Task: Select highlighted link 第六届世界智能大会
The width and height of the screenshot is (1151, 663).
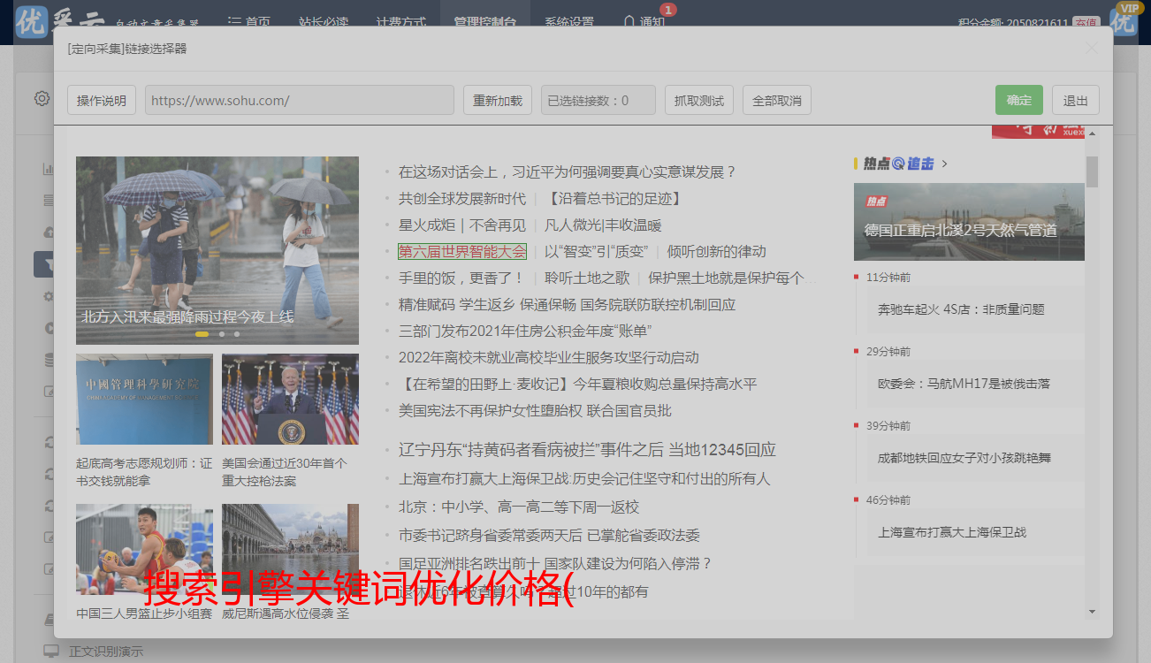Action: (462, 251)
